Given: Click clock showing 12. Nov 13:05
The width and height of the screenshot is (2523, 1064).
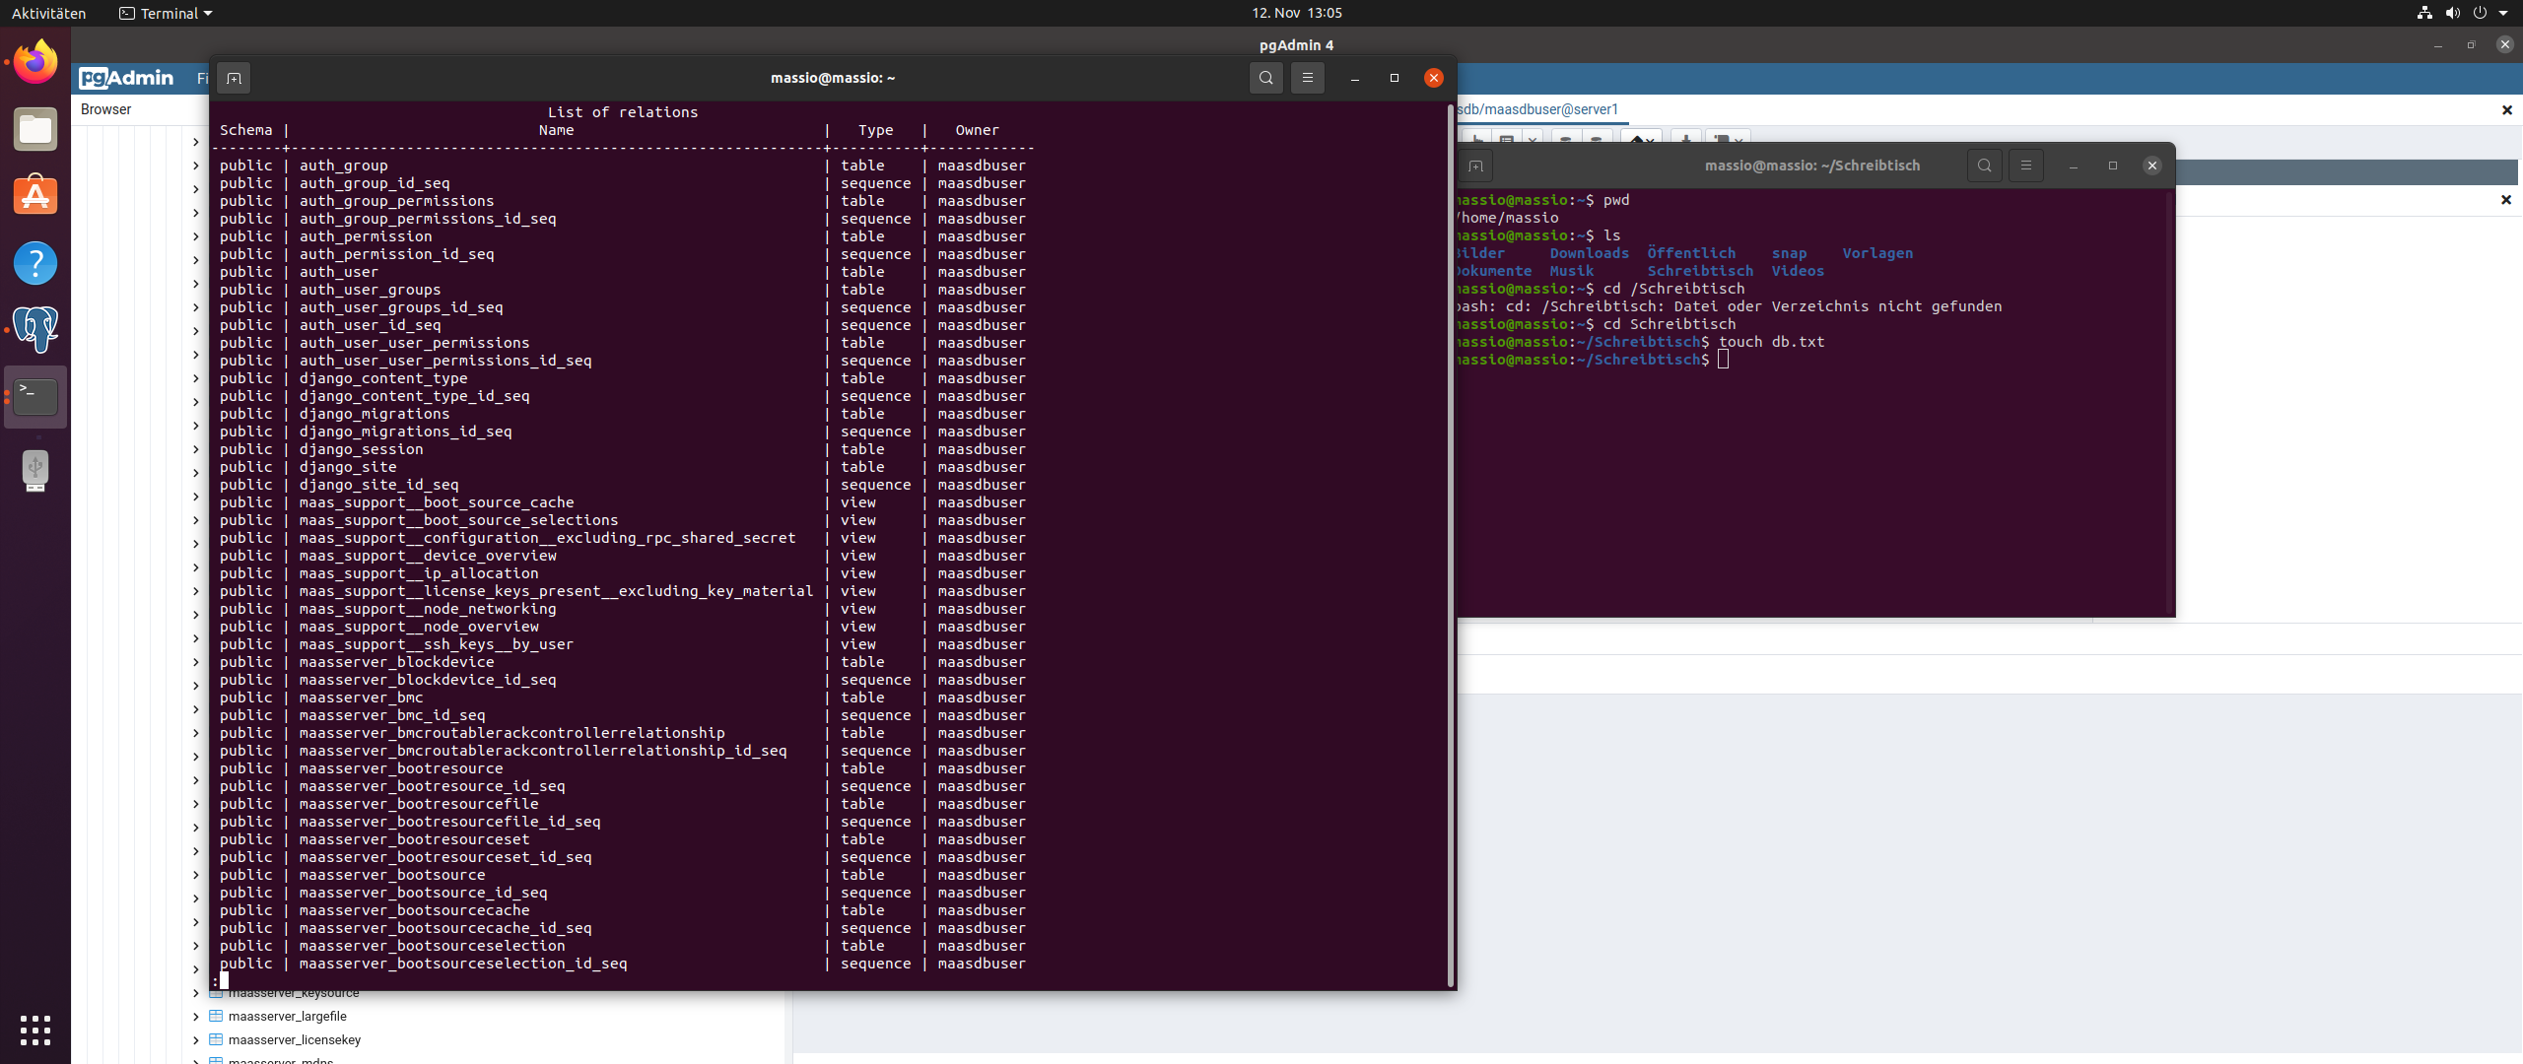Looking at the screenshot, I should point(1296,13).
